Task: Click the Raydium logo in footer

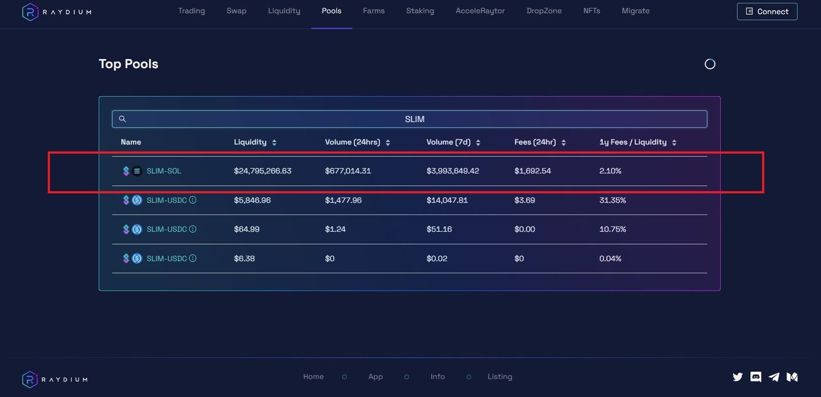Action: point(55,379)
